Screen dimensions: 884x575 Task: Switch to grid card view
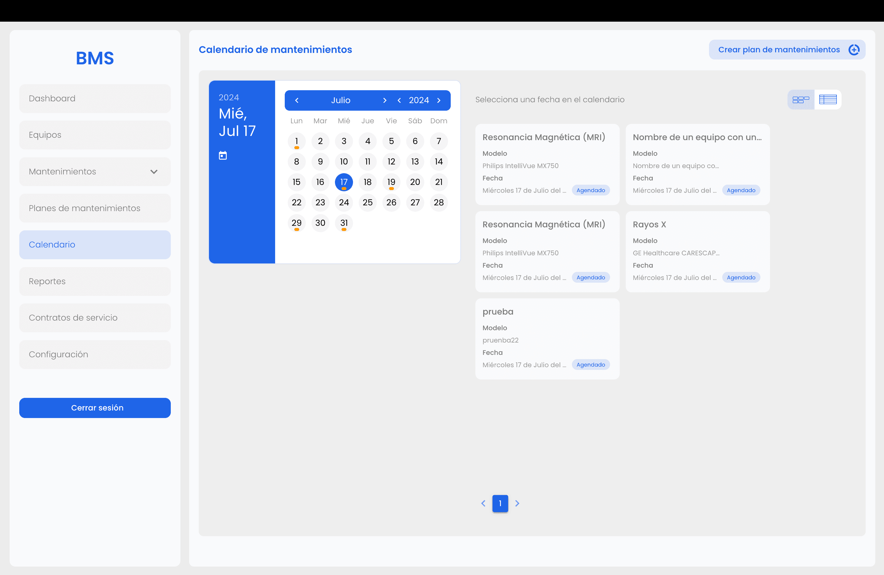pos(801,100)
